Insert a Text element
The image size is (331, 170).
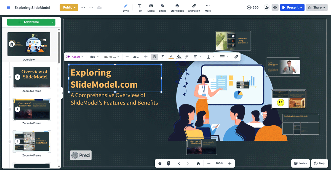click(140, 7)
